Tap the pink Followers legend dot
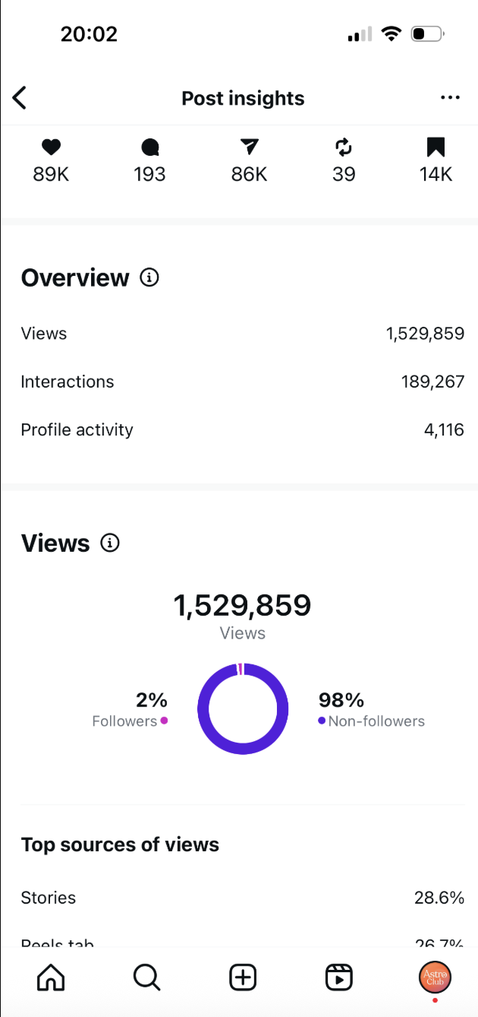The image size is (478, 1017). [164, 721]
